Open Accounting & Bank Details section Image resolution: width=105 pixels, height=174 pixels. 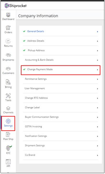[61, 60]
